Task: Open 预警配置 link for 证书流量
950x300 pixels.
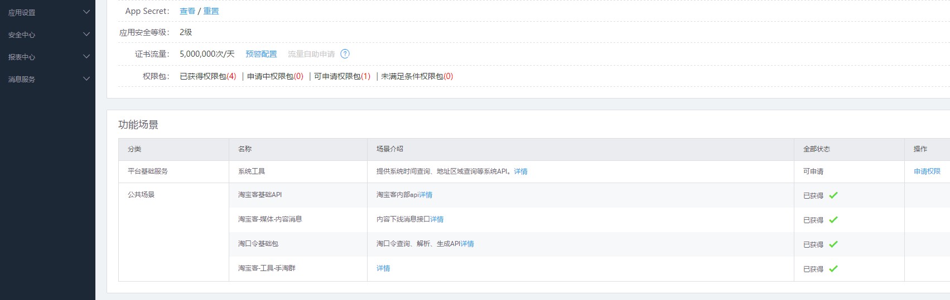Action: [x=261, y=54]
